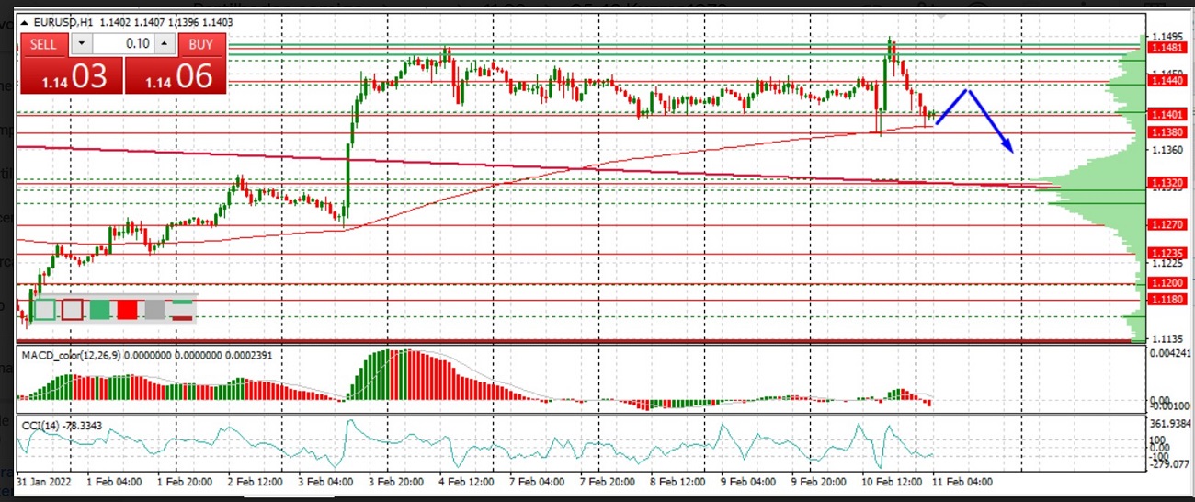Click the 1.1360 price axis value
Viewport: 1195px width, 502px height.
tap(1166, 149)
